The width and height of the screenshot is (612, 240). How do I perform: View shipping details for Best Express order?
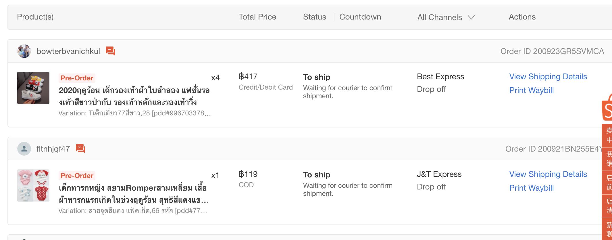click(x=548, y=77)
